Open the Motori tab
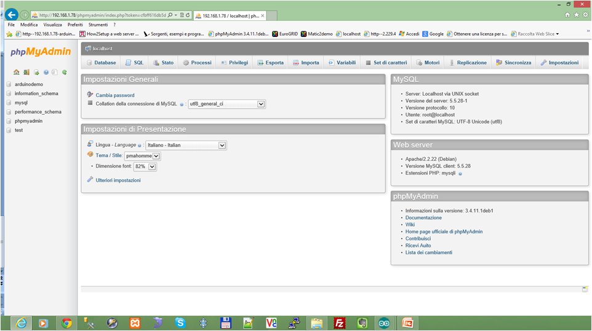 tap(428, 63)
